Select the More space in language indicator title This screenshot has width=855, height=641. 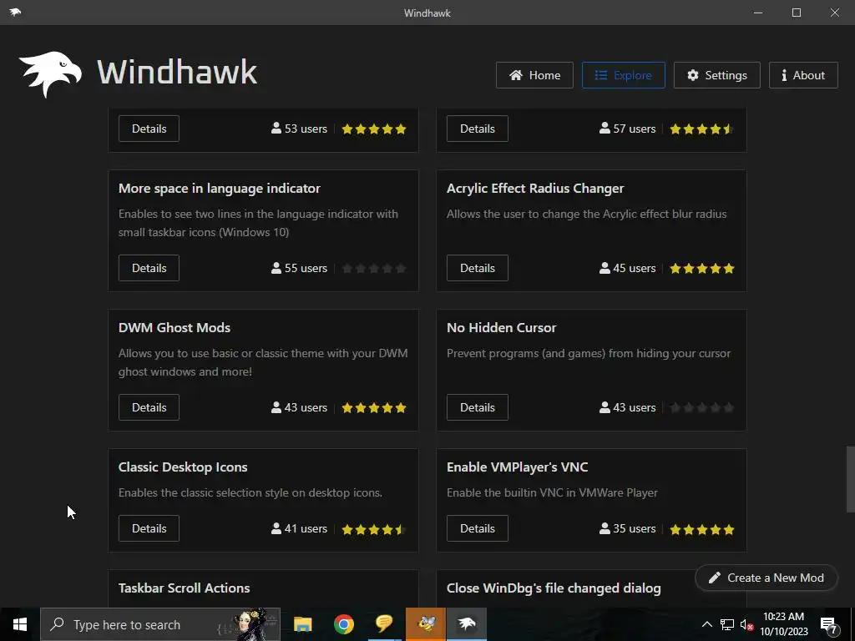[220, 189]
